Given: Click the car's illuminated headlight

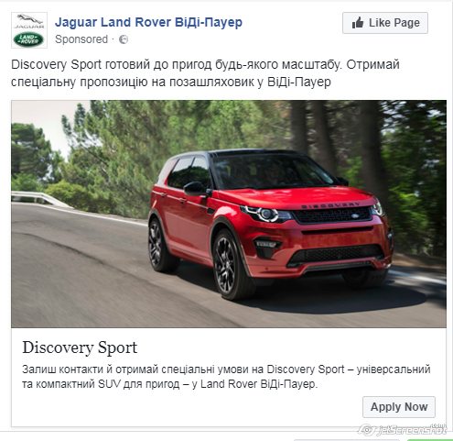Looking at the screenshot, I should (x=264, y=214).
